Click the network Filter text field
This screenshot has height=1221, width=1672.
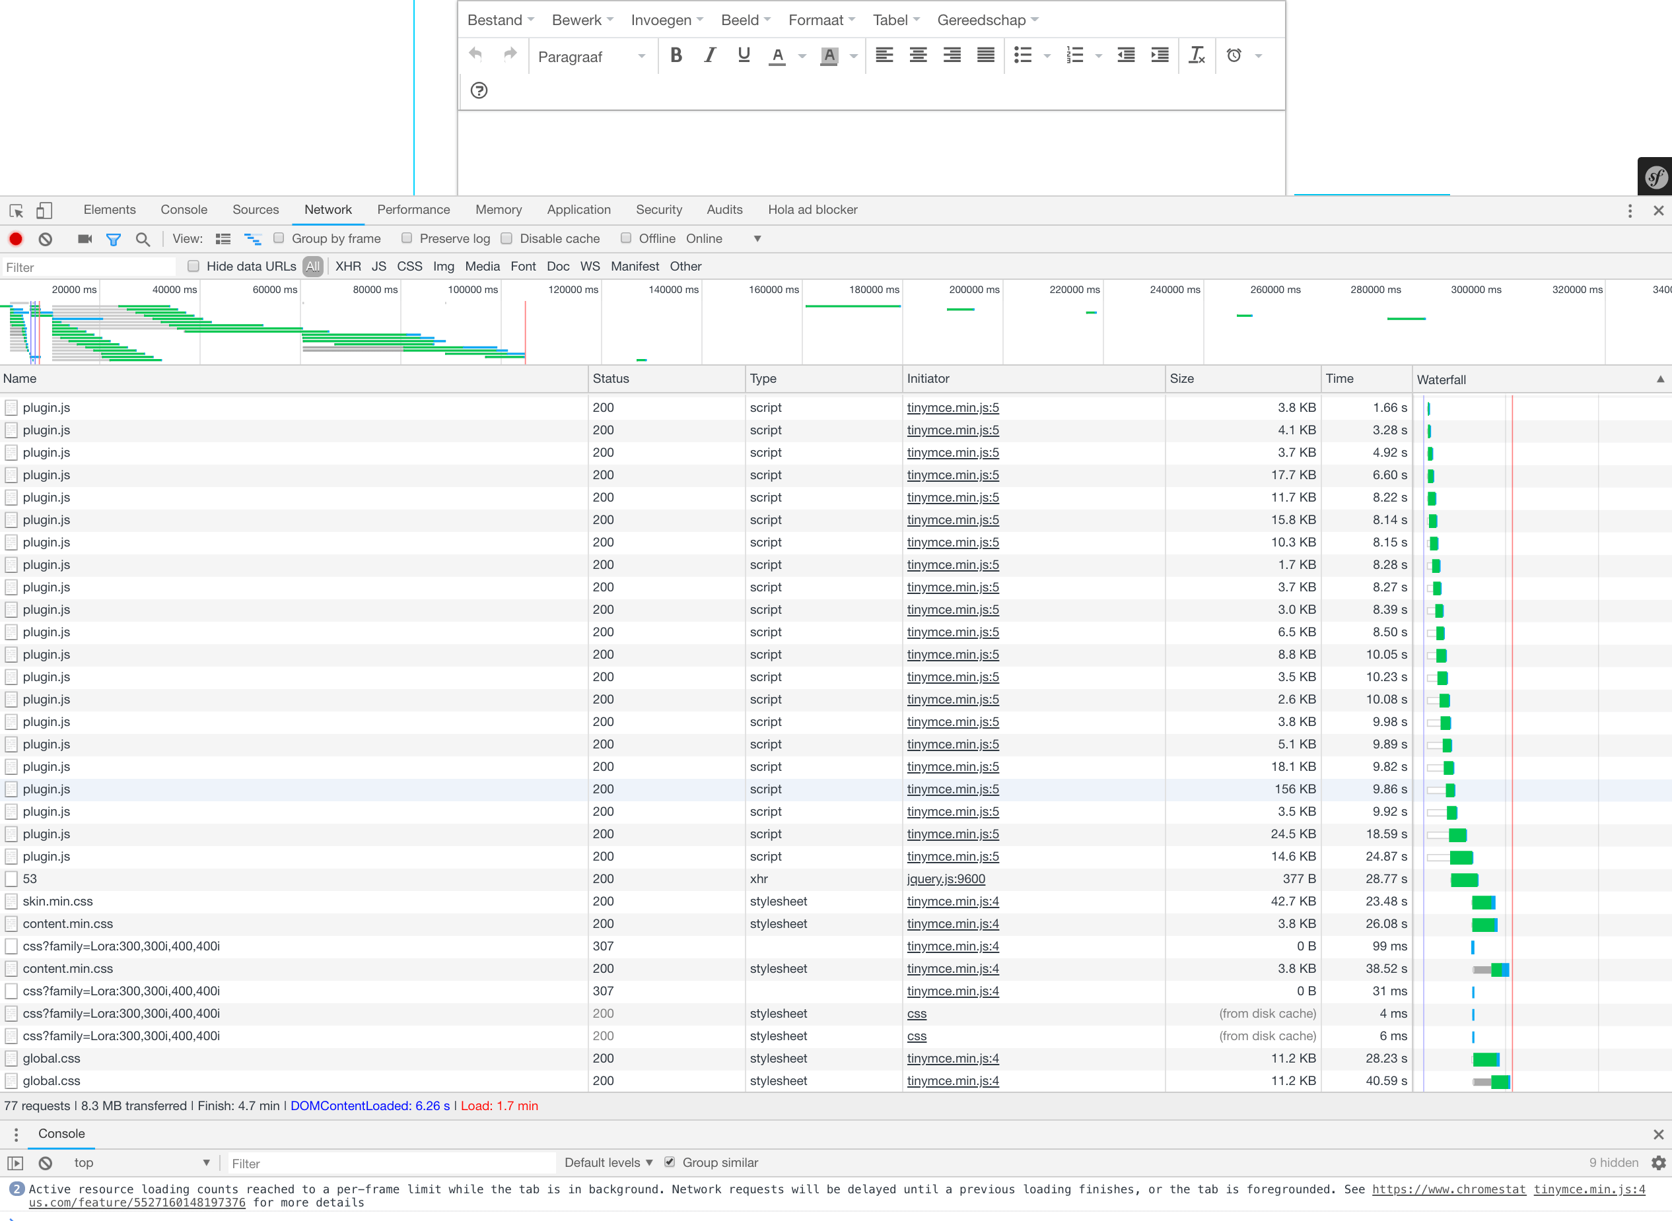pyautogui.click(x=88, y=267)
